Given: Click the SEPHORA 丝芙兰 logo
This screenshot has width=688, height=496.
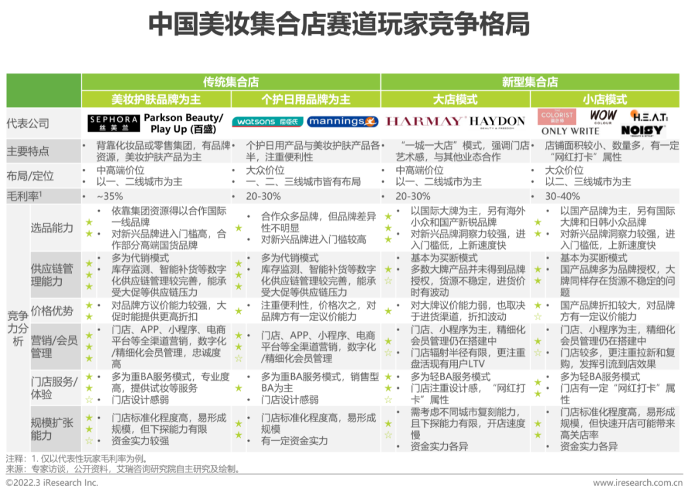Looking at the screenshot, I should (x=113, y=123).
